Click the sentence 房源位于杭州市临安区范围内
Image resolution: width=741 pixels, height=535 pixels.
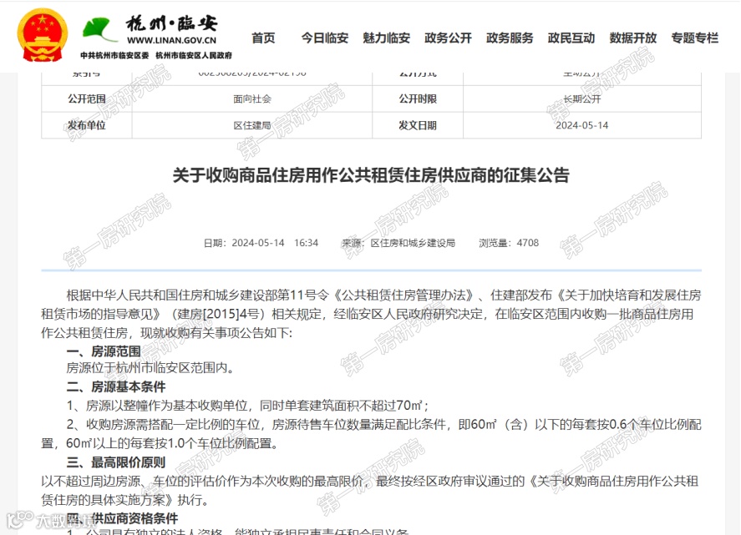point(150,368)
